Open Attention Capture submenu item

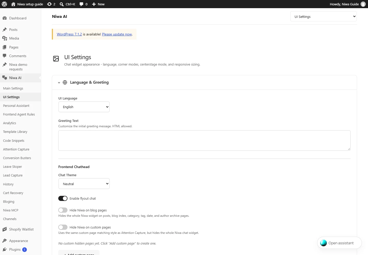pos(16,149)
